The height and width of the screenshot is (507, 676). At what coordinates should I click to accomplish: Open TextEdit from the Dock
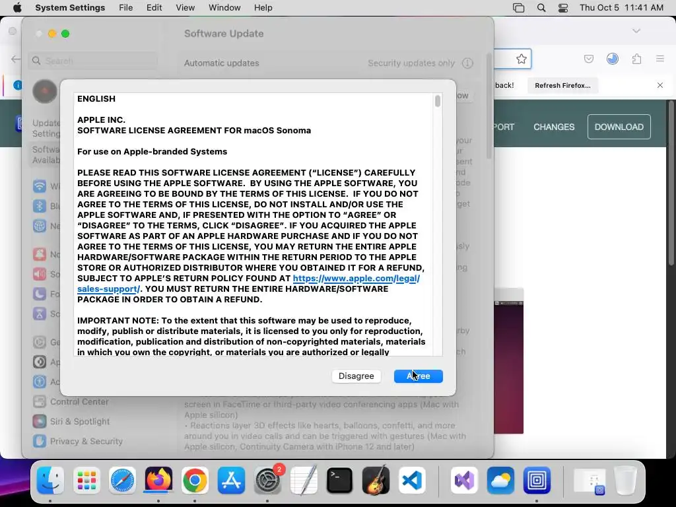pyautogui.click(x=304, y=481)
